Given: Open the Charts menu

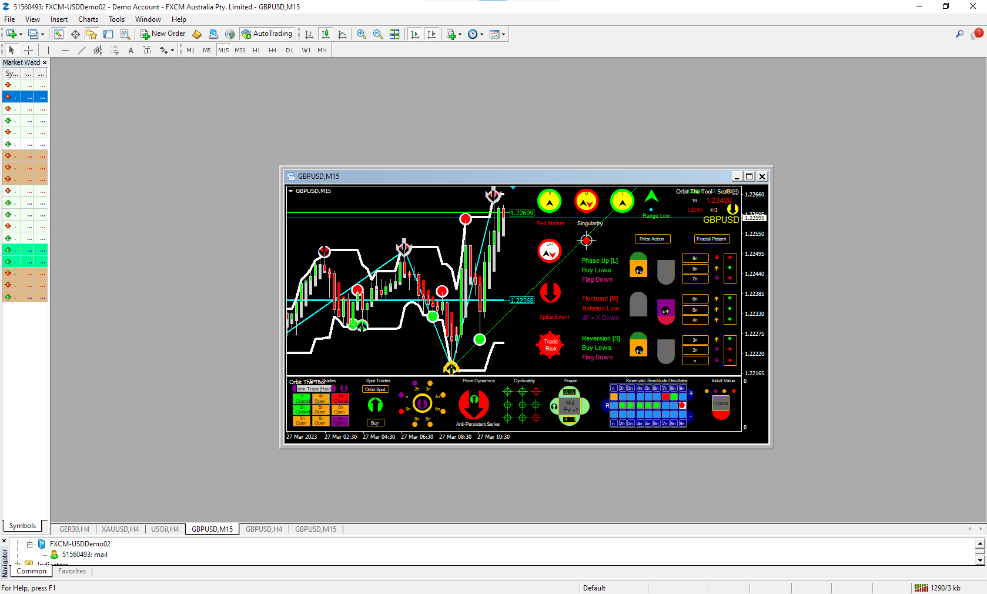Looking at the screenshot, I should pos(88,19).
